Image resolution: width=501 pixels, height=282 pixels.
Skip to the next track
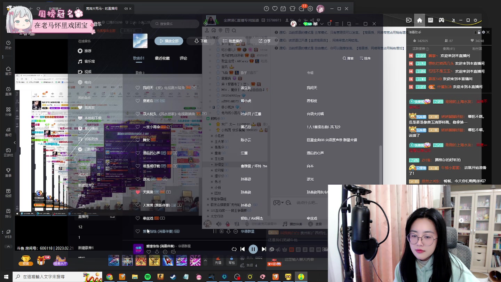tap(264, 249)
